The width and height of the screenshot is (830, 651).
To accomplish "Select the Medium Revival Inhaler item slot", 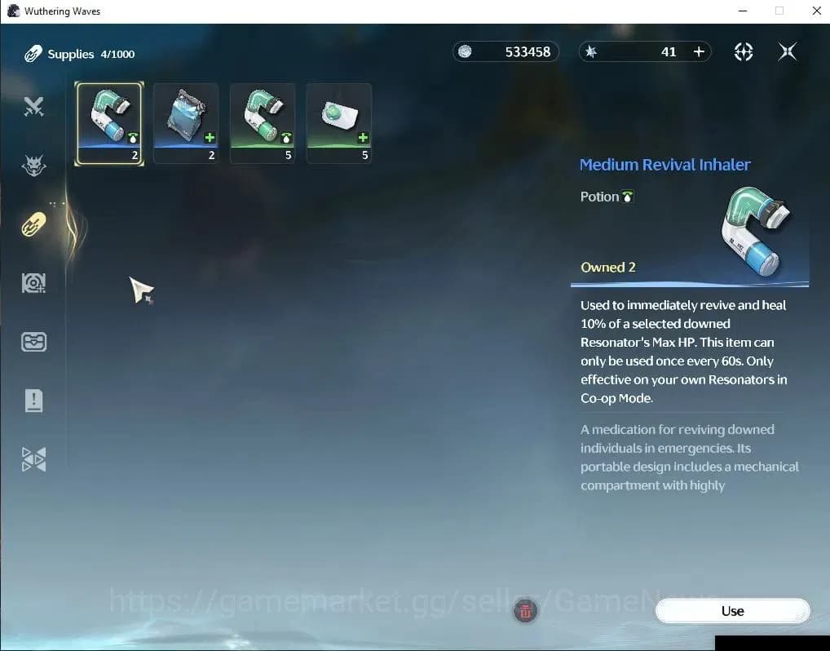I will tap(109, 123).
